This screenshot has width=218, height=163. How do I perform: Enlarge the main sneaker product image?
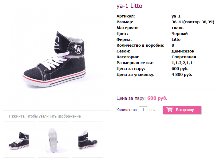57,57
